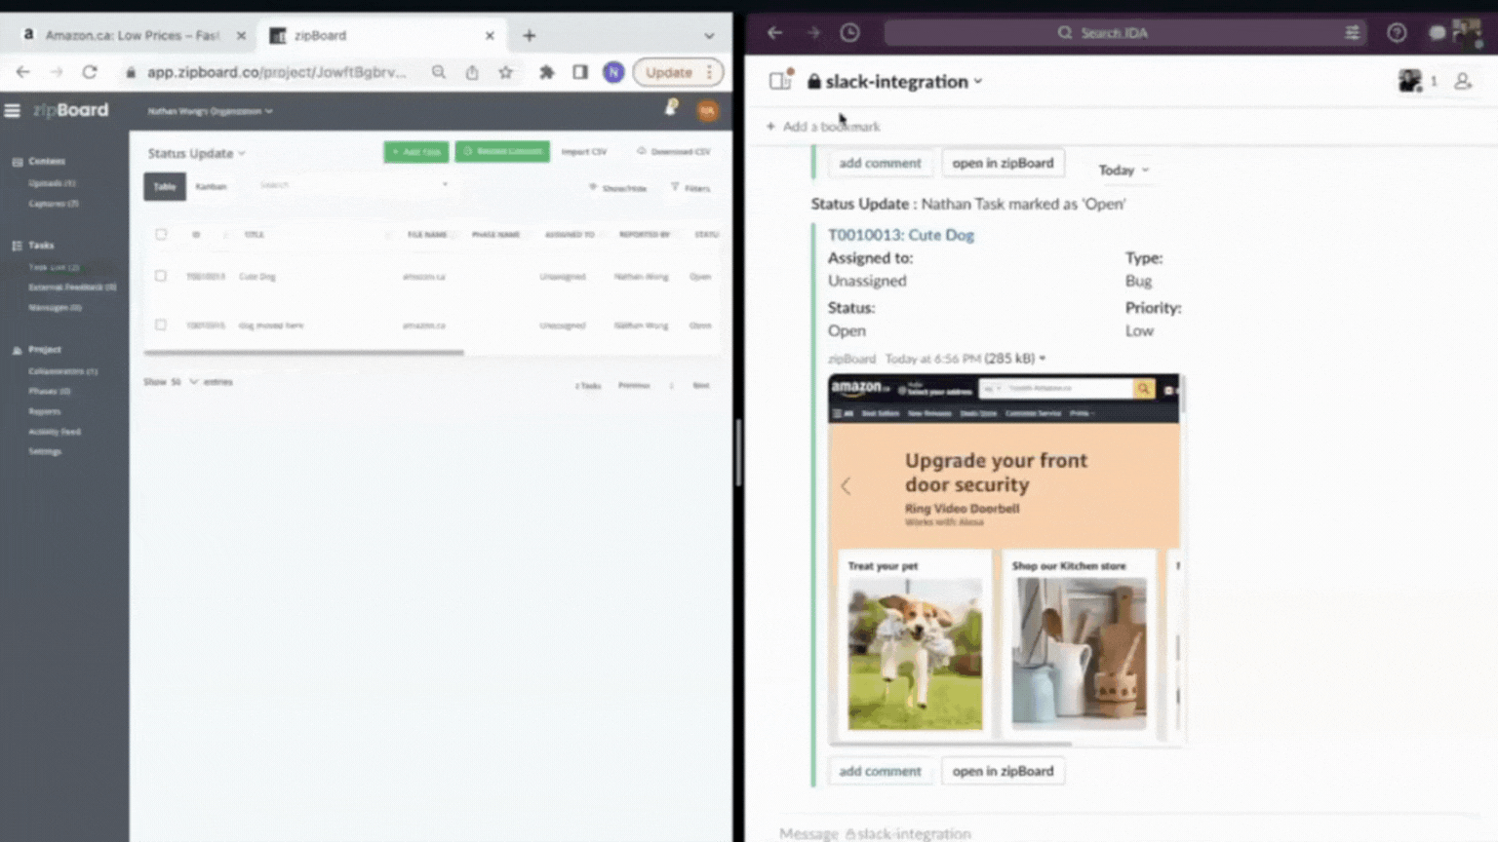The image size is (1498, 842).
Task: Check the 'dog moved here' row checkbox
Action: point(161,325)
